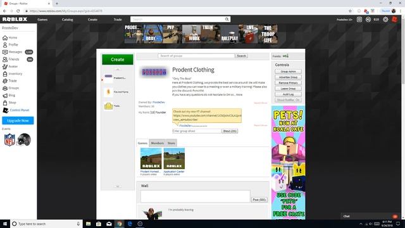Click the Advertise Group button
This screenshot has height=228, width=405.
[288, 77]
